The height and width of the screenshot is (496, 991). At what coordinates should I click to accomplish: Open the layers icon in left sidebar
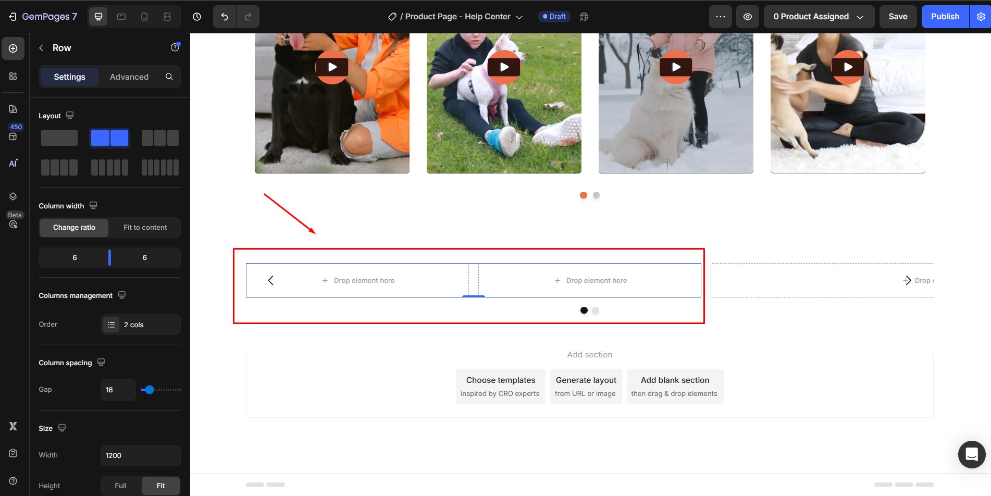point(13,196)
